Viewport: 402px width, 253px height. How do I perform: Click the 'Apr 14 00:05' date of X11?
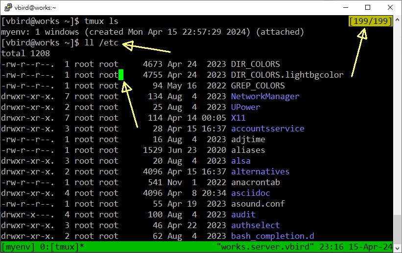pyautogui.click(x=197, y=118)
